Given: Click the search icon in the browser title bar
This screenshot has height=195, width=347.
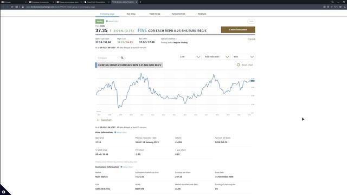Looking at the screenshot, I should (332, 2).
